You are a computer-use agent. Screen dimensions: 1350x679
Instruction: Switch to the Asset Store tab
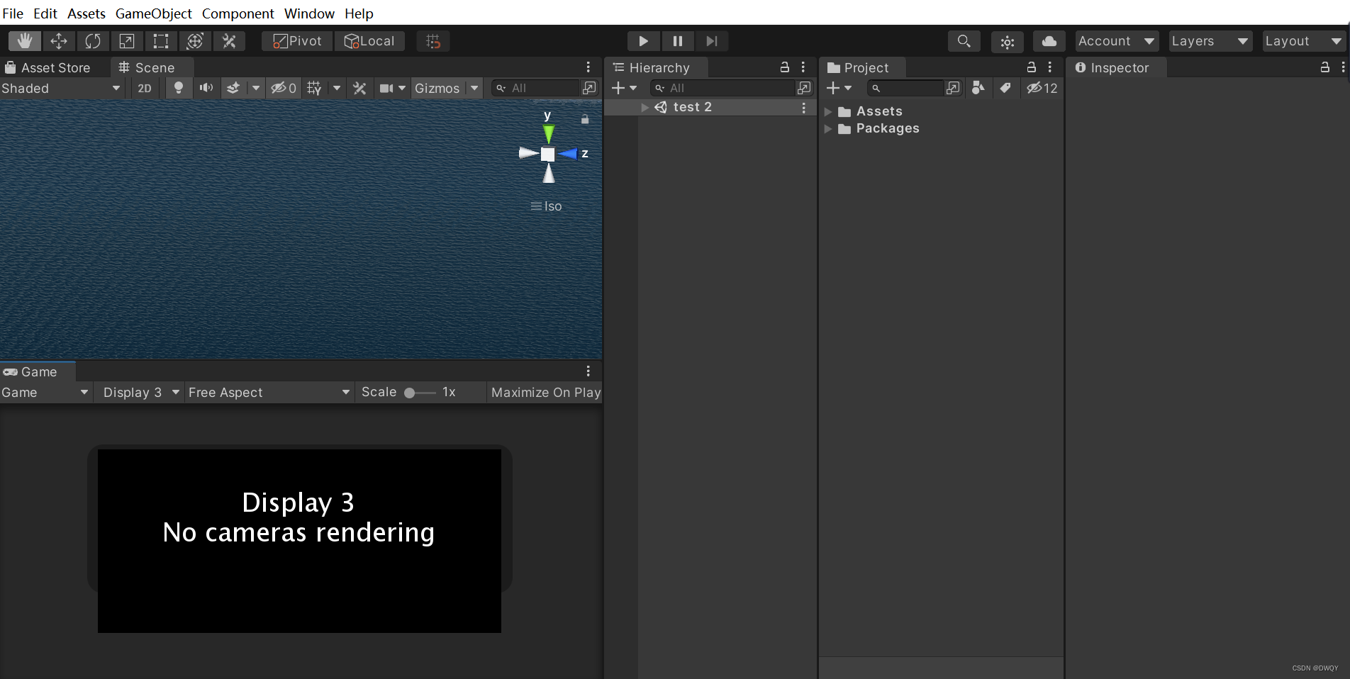click(48, 67)
